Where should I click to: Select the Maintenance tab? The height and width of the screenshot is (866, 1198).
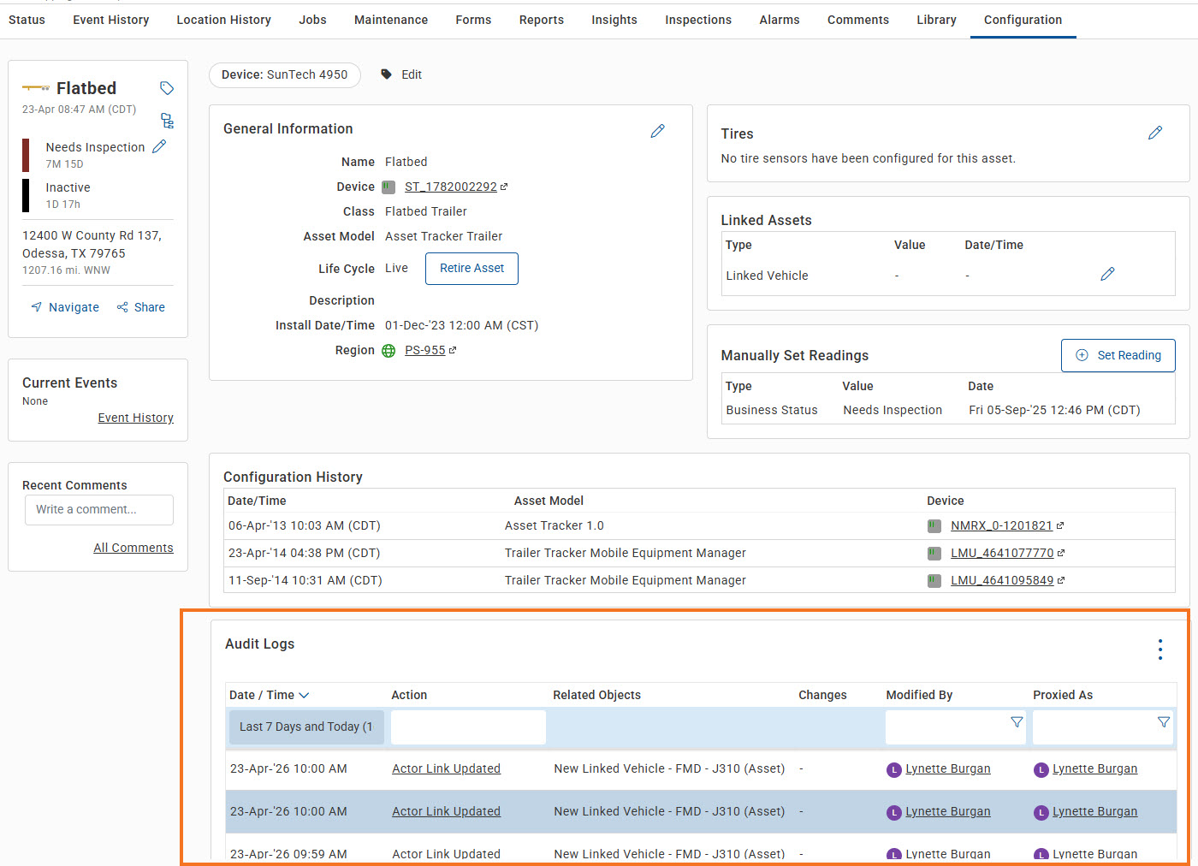click(391, 20)
